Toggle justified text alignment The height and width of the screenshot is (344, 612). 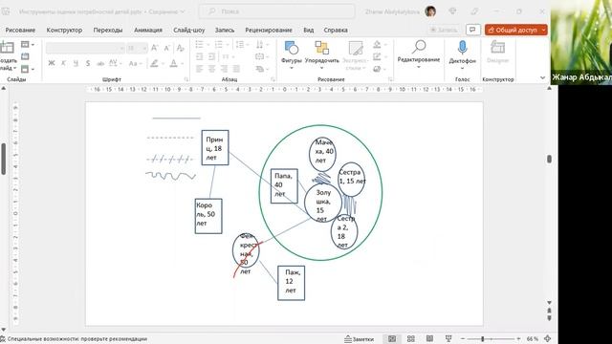click(x=236, y=69)
